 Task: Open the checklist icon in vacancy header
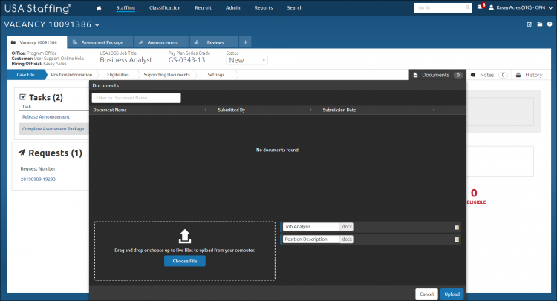click(530, 24)
